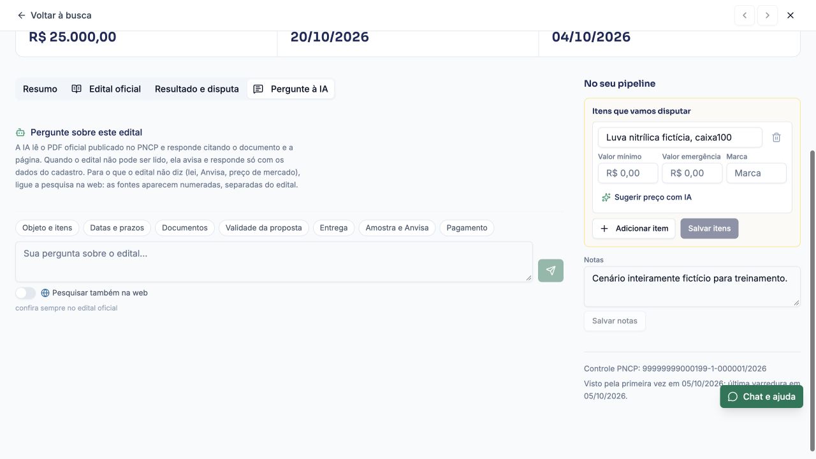Click the page vertical scrollbar
The width and height of the screenshot is (816, 459).
pos(812,300)
